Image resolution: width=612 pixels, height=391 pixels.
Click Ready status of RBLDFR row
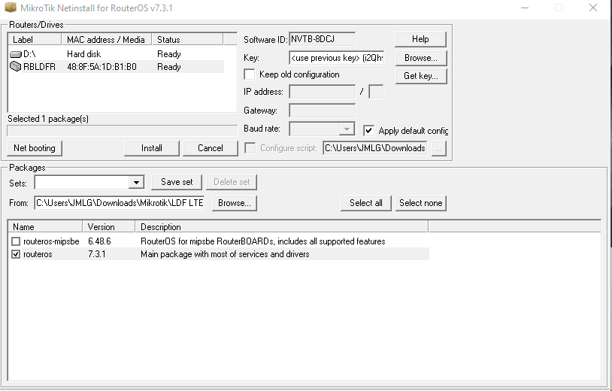point(169,67)
